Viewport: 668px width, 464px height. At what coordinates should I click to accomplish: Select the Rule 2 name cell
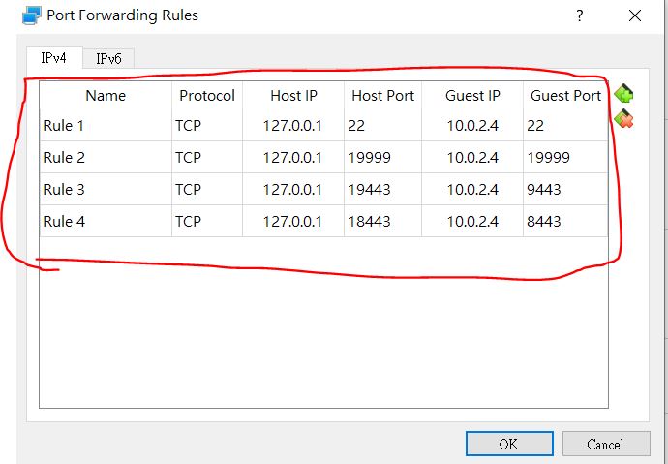(x=106, y=158)
